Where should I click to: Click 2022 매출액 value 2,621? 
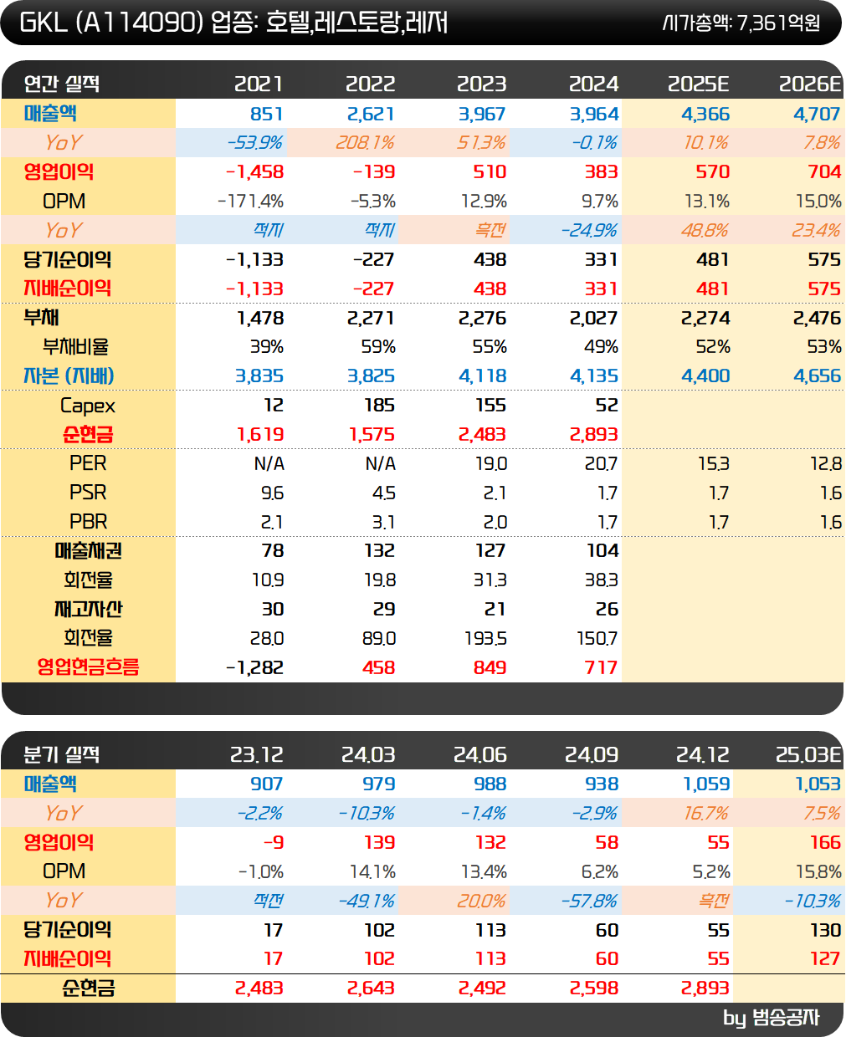[371, 114]
